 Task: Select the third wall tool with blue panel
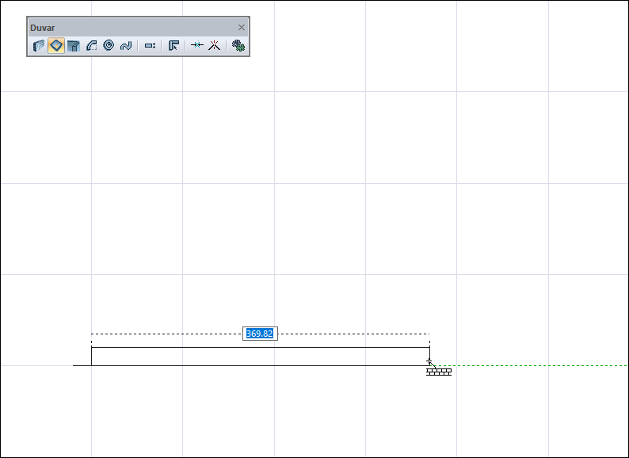(74, 46)
